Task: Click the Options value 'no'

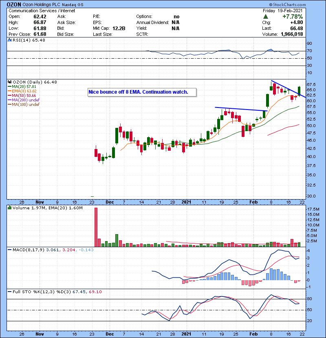Action: [x=176, y=17]
